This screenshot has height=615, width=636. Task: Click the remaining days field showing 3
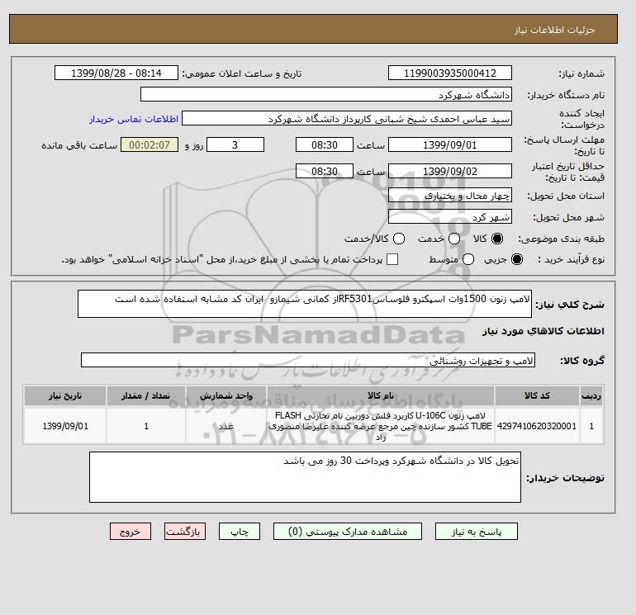click(235, 144)
